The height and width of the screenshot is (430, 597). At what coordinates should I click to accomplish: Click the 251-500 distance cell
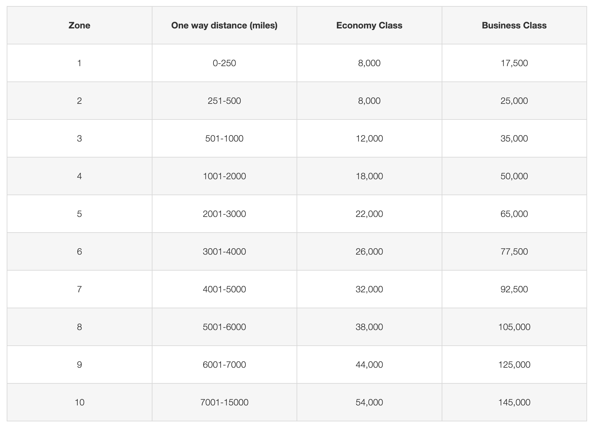tap(224, 101)
